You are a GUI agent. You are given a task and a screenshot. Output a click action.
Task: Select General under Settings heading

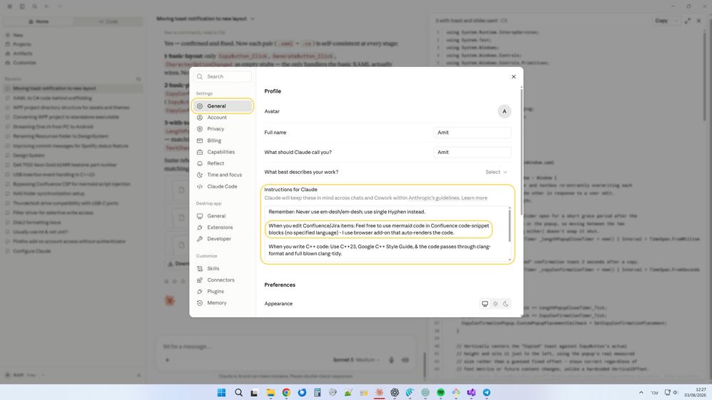click(223, 106)
